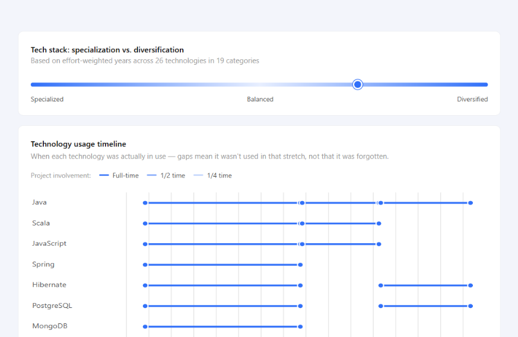Click the MongoDB timeline start dot
This screenshot has width=518, height=337.
[145, 327]
